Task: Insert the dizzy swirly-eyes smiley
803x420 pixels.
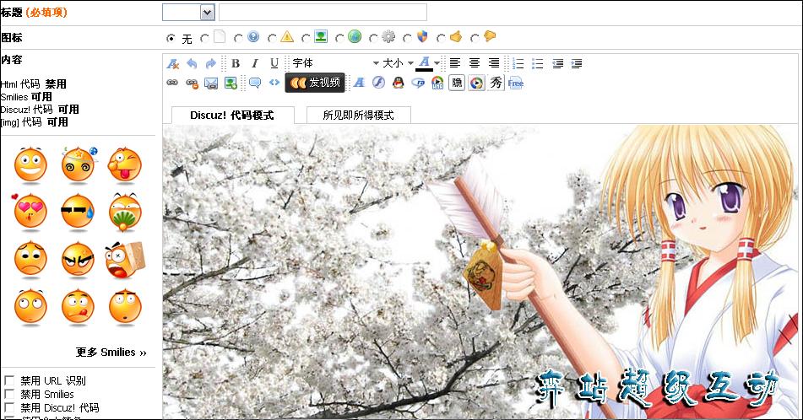Action: (x=79, y=164)
